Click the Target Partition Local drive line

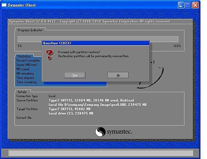71,113
